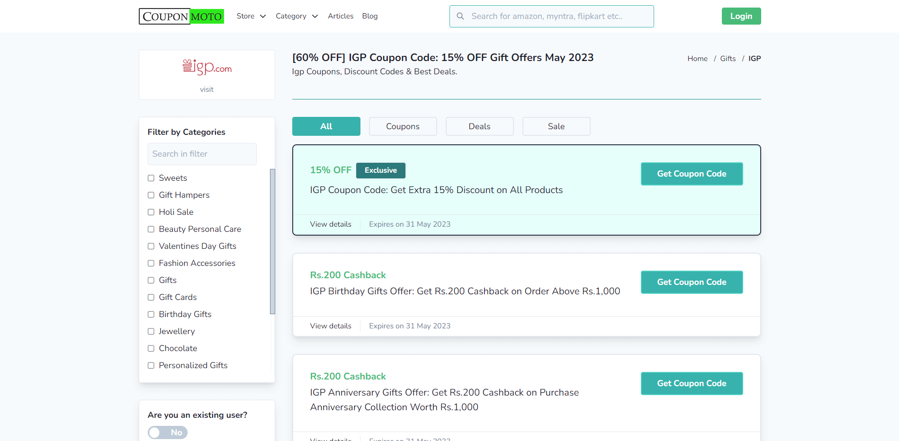Get coupon code for Anniversary Gifts offer
899x441 pixels.
pos(692,383)
